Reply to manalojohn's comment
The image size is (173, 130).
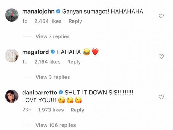coord(75,21)
